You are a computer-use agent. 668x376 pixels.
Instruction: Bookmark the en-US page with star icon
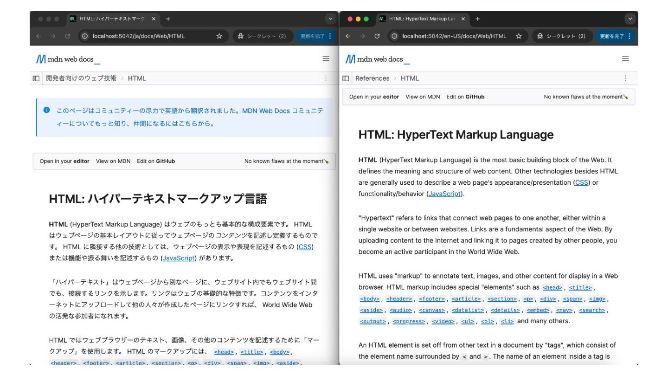click(519, 36)
